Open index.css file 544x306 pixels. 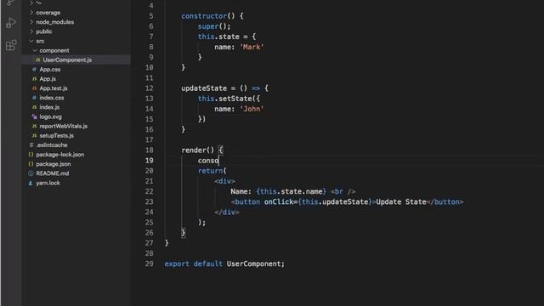click(51, 98)
